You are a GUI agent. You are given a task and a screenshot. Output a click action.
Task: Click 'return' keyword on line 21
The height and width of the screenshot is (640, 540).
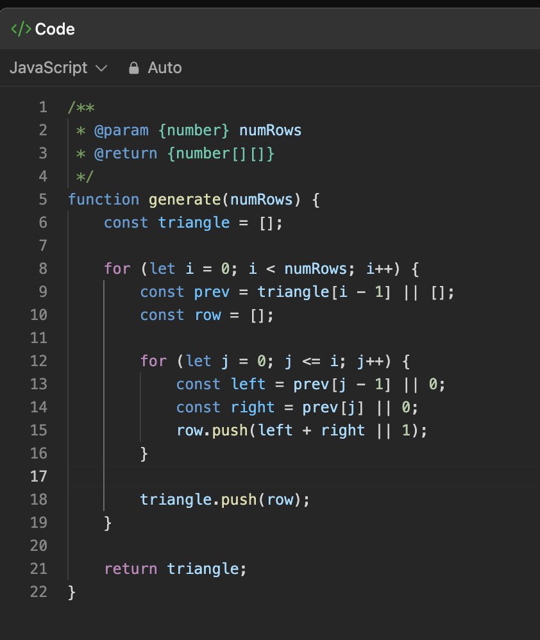(131, 569)
